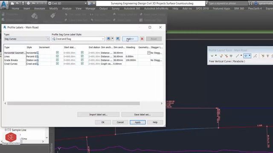Click the Save label set button
The width and height of the screenshot is (273, 153).
(142, 114)
